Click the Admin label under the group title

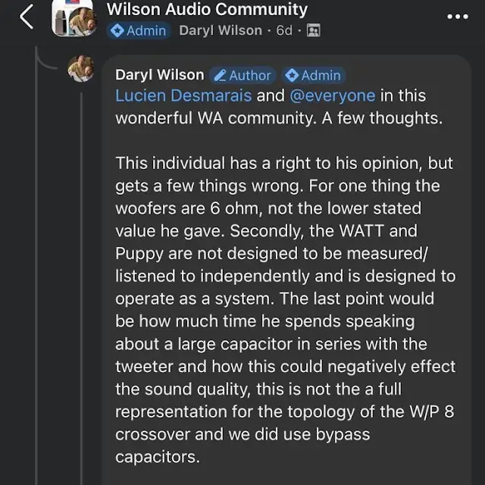tap(146, 31)
